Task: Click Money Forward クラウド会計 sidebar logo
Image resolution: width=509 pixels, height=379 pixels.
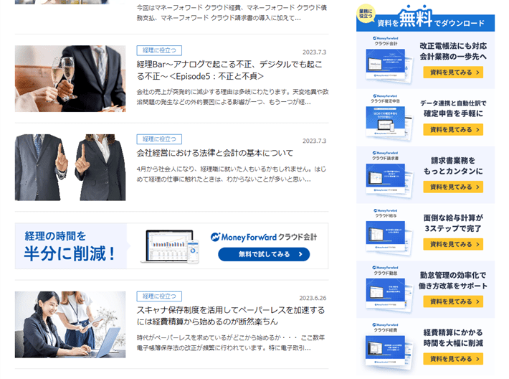Action: [x=386, y=41]
